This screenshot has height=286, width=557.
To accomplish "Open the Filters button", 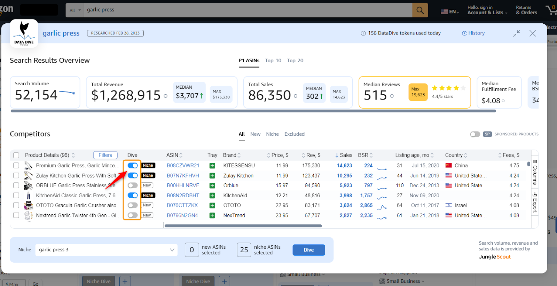I will (x=105, y=155).
